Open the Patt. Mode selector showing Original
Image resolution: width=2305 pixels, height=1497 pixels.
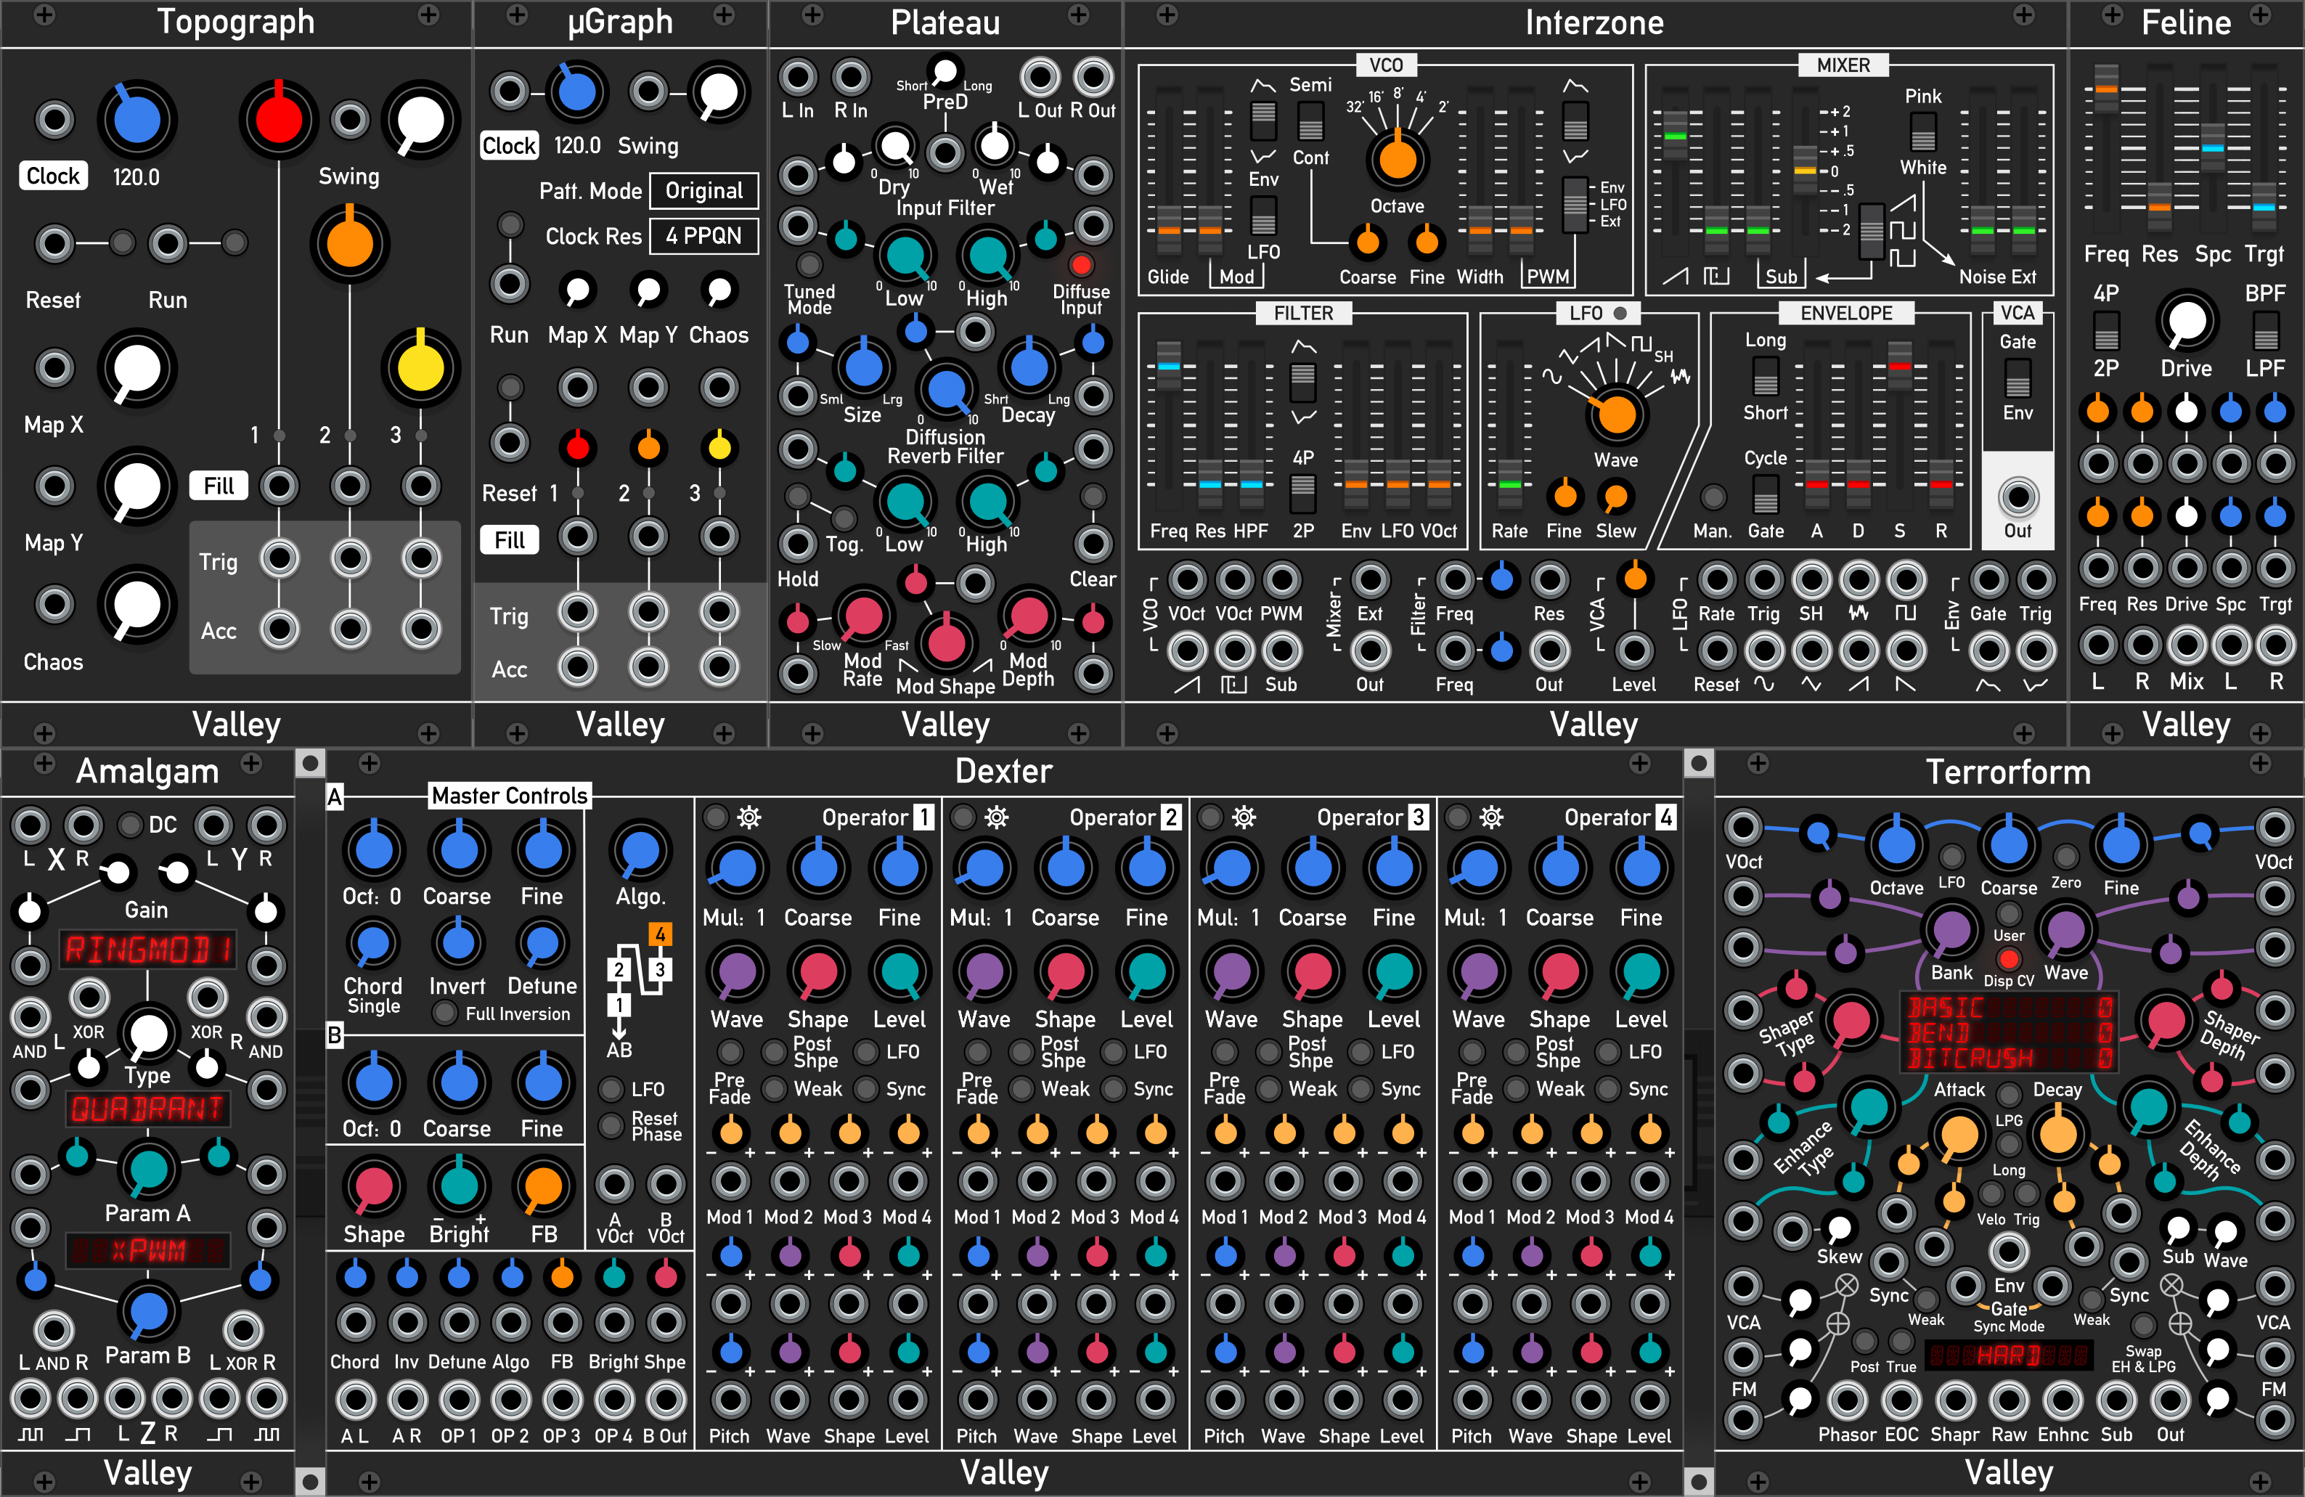pyautogui.click(x=704, y=191)
